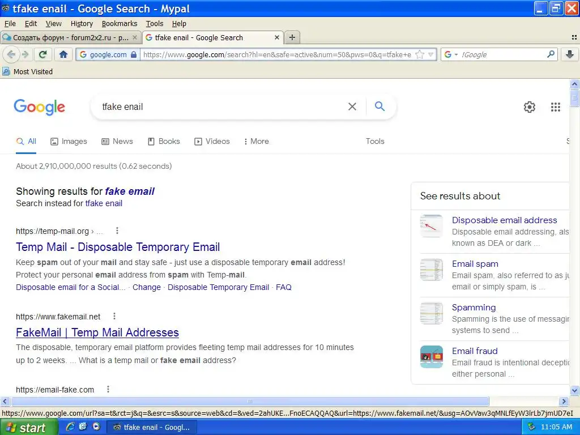Close the tfake enail Google Search tab
The image size is (580, 435).
coord(276,37)
